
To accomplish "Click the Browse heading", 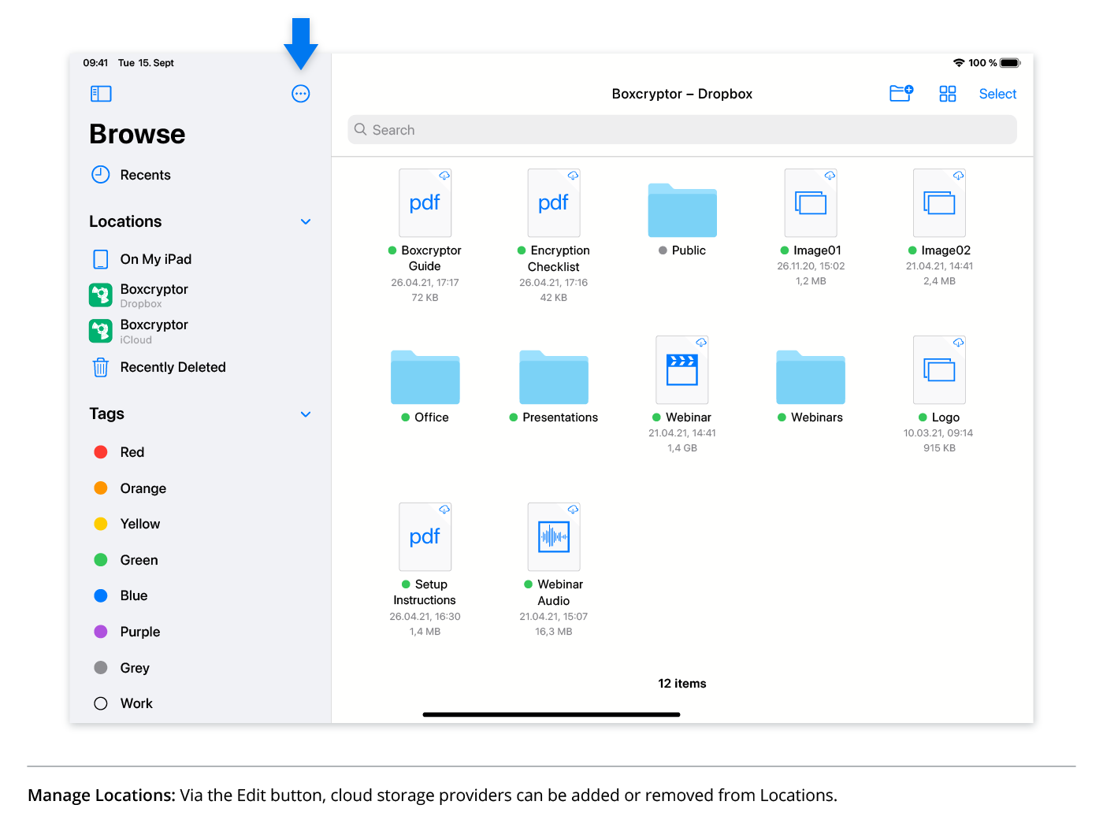I will point(138,135).
